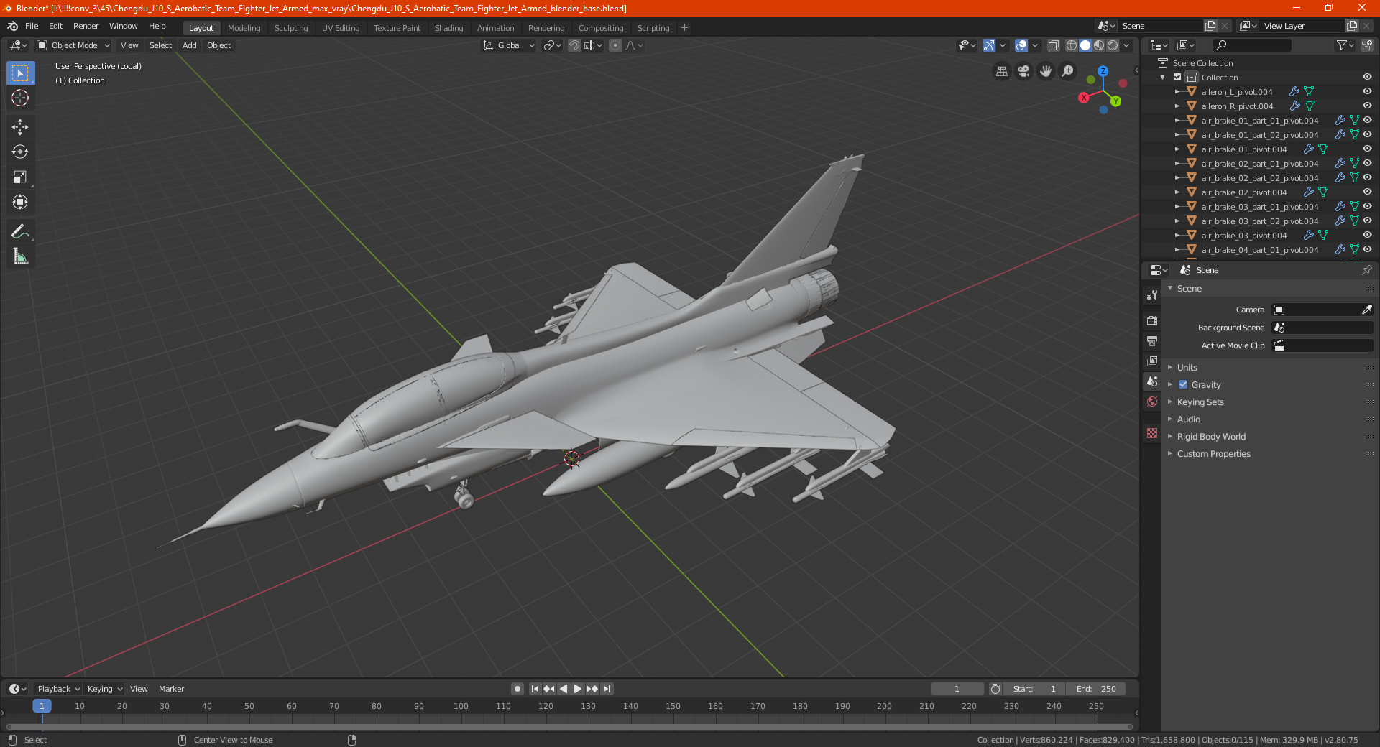
Task: Hide aileron_L_pivot.004 in viewport
Action: [x=1367, y=91]
